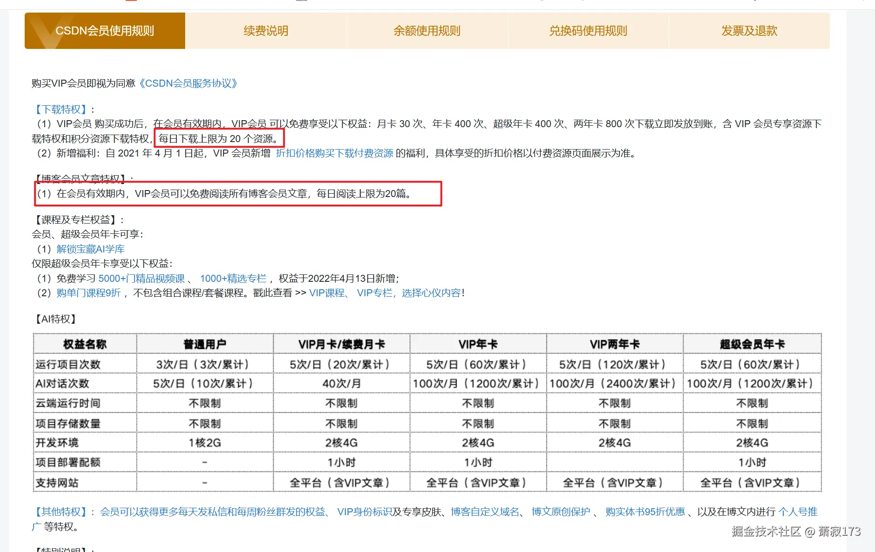Viewport: 875px width, 552px height.
Task: Open the VIP身份标识 link
Action: (365, 512)
